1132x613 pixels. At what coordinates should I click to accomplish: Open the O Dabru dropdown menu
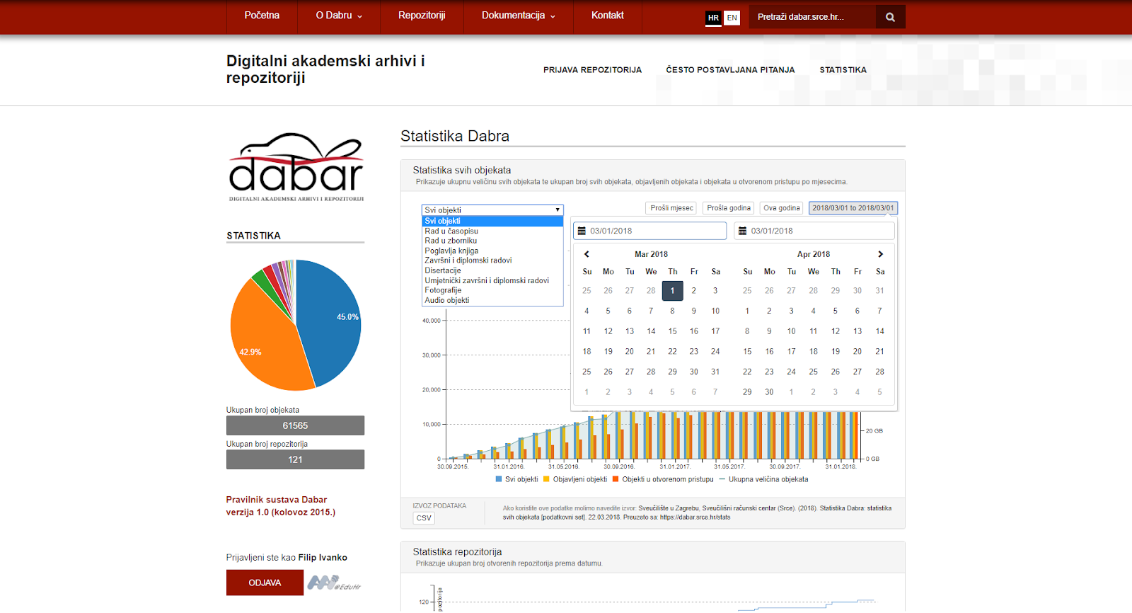339,16
